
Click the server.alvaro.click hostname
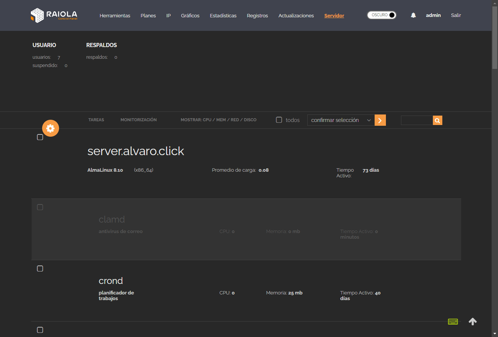pyautogui.click(x=136, y=151)
